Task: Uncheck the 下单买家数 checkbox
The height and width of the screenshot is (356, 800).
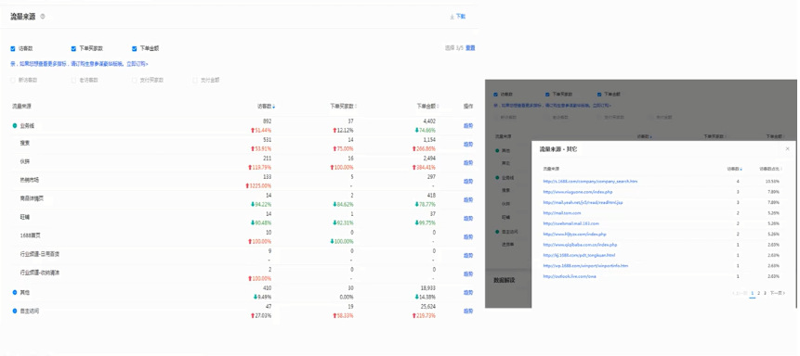Action: pyautogui.click(x=73, y=49)
